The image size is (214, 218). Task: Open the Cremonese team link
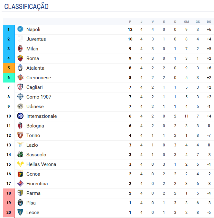pyautogui.click(x=39, y=78)
